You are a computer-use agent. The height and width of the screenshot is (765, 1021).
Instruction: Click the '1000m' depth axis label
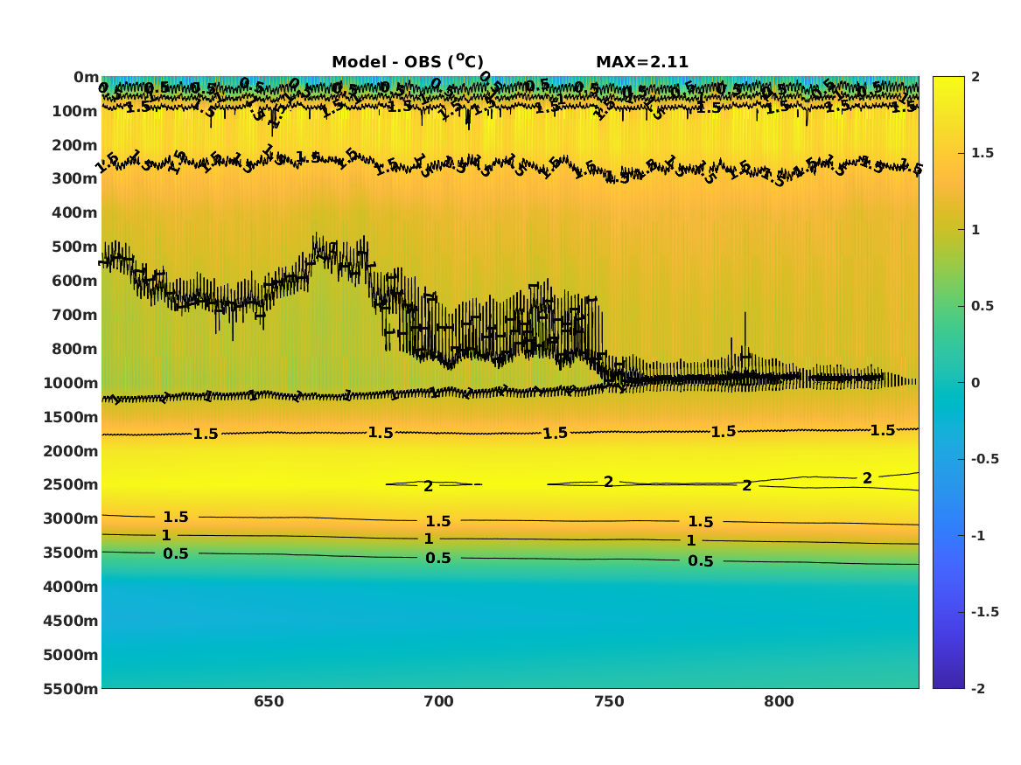pos(71,383)
